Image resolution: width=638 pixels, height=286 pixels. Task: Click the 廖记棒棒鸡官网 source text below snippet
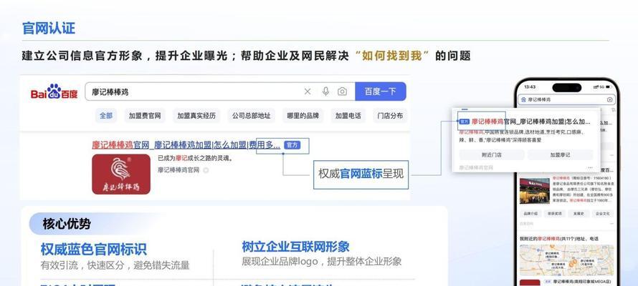coord(178,170)
